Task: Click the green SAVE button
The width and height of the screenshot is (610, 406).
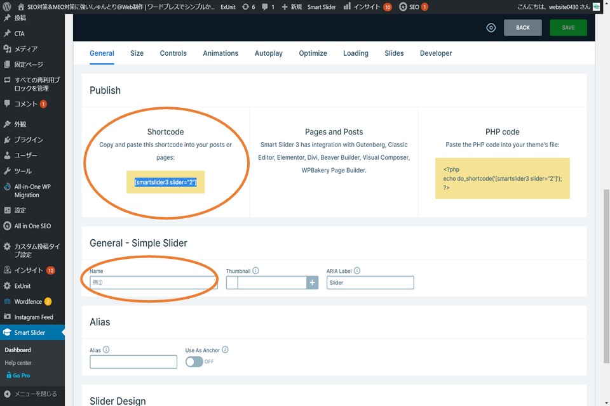Action: tap(568, 27)
